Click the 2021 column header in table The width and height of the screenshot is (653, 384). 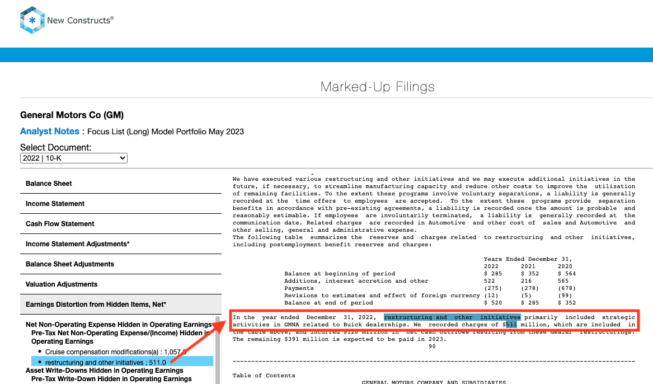[528, 266]
